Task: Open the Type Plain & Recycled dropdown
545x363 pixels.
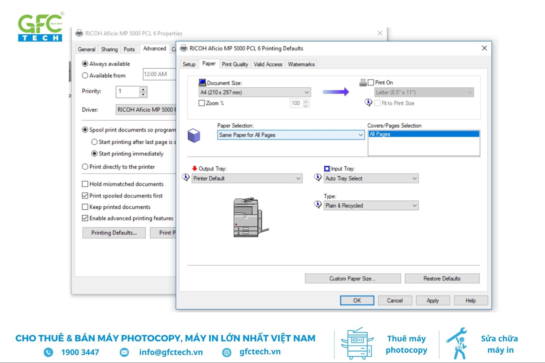Action: click(x=371, y=206)
